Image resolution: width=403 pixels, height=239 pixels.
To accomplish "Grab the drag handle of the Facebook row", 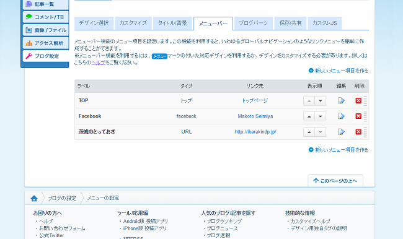I will click(x=365, y=116).
